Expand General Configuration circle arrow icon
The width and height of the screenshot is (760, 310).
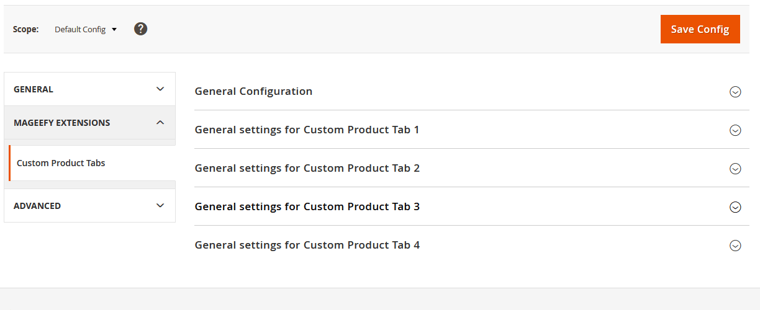click(735, 92)
